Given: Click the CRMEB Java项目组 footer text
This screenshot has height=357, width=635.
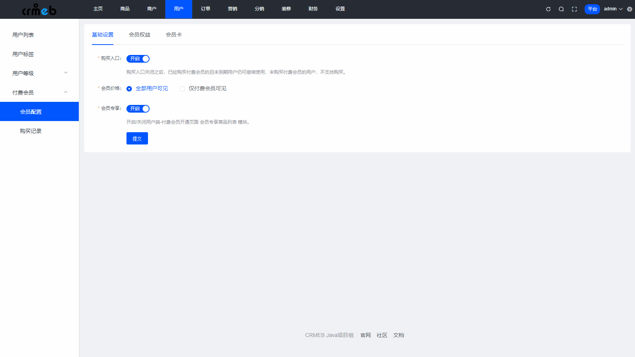Looking at the screenshot, I should click(x=329, y=335).
